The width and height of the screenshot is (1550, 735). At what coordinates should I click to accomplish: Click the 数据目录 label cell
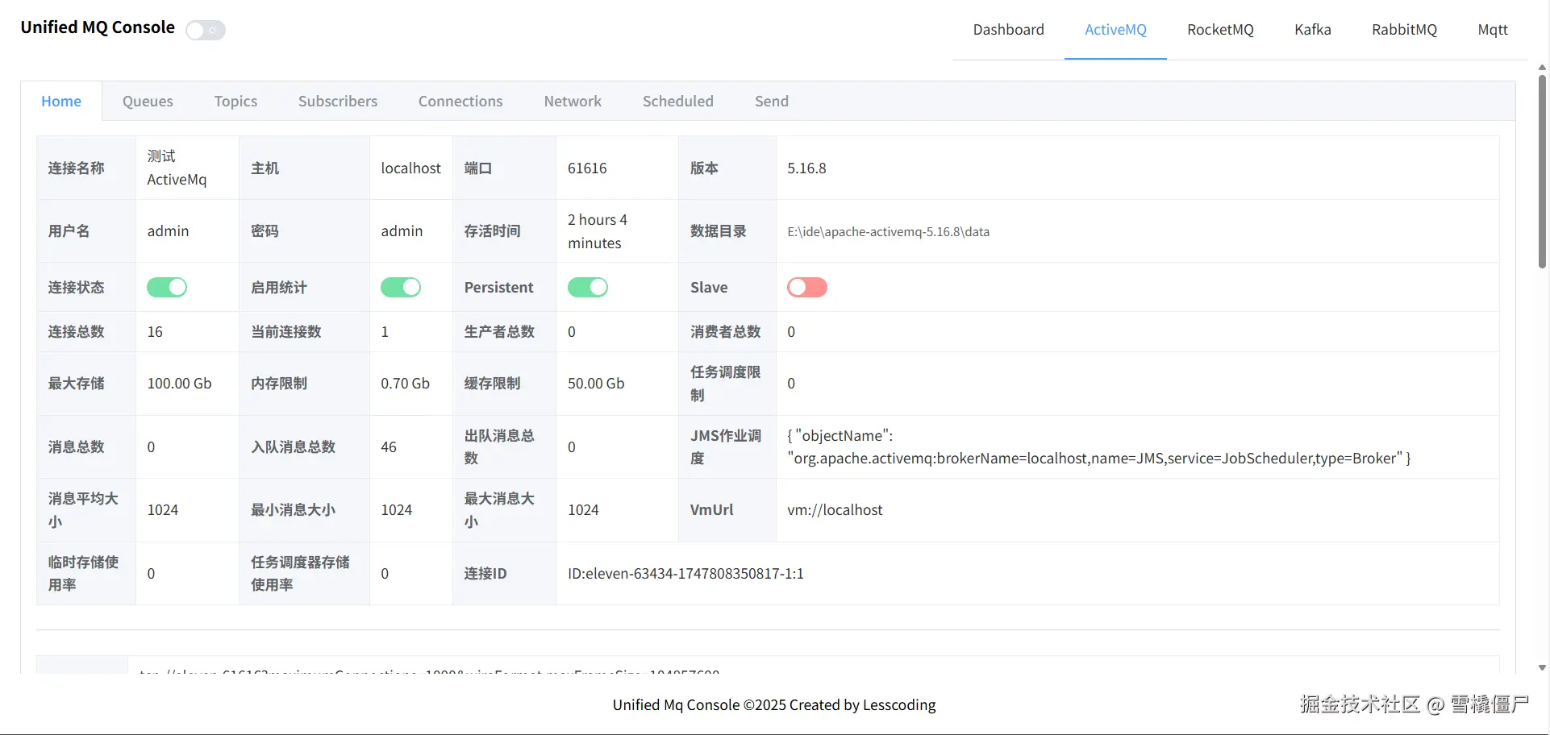pos(727,231)
